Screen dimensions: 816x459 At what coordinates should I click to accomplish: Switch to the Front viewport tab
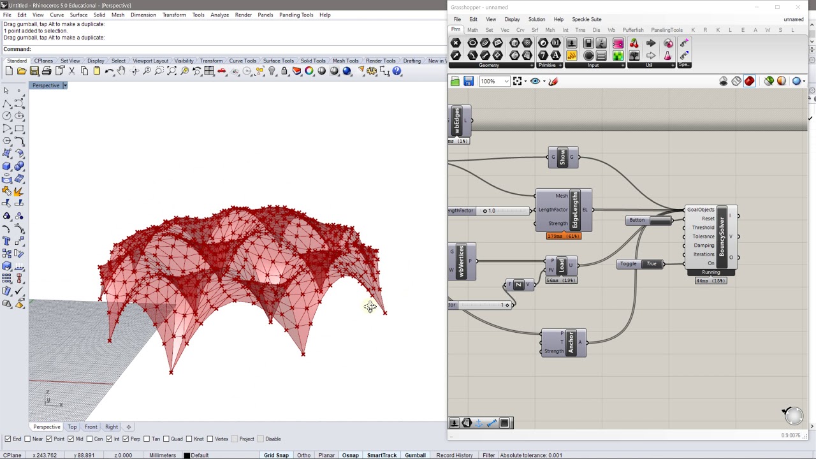tap(91, 427)
